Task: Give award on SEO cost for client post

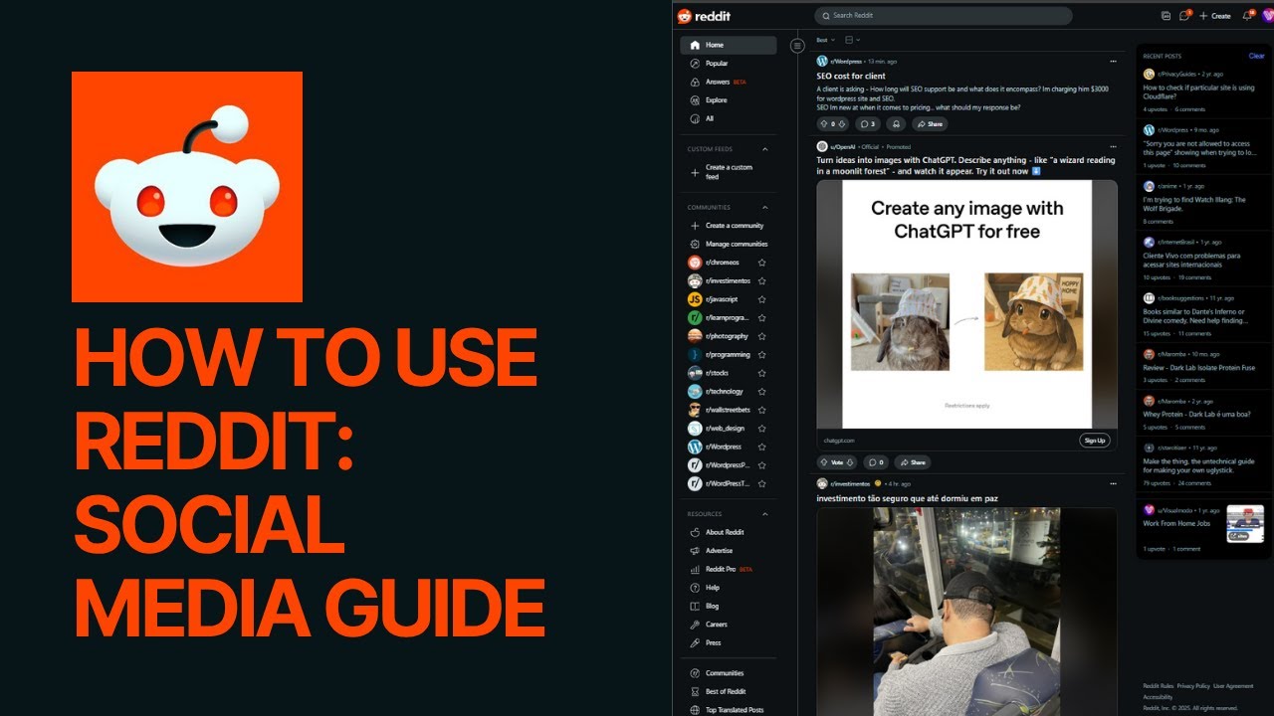Action: (896, 124)
